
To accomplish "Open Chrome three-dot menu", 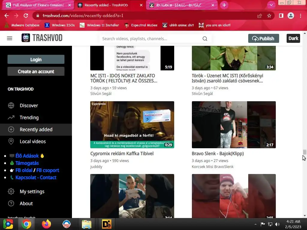I will tap(300, 16).
